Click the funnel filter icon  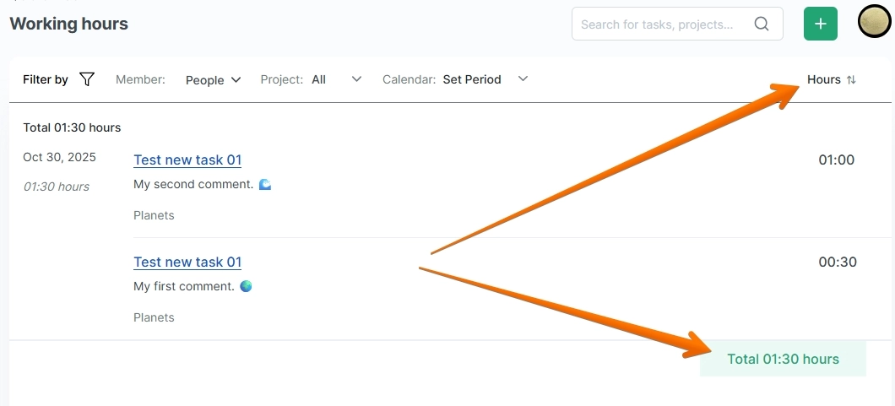pyautogui.click(x=87, y=79)
